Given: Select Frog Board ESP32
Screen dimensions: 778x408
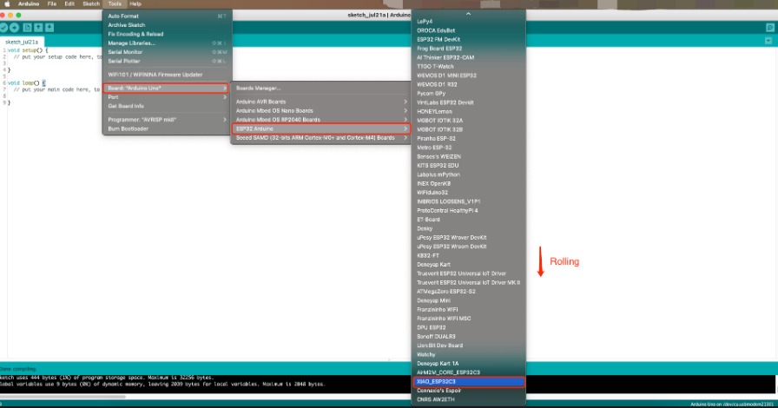Looking at the screenshot, I should click(468, 49).
